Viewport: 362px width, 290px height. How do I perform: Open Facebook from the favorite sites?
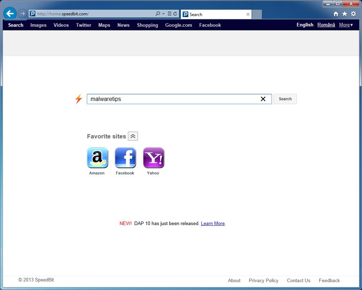125,157
